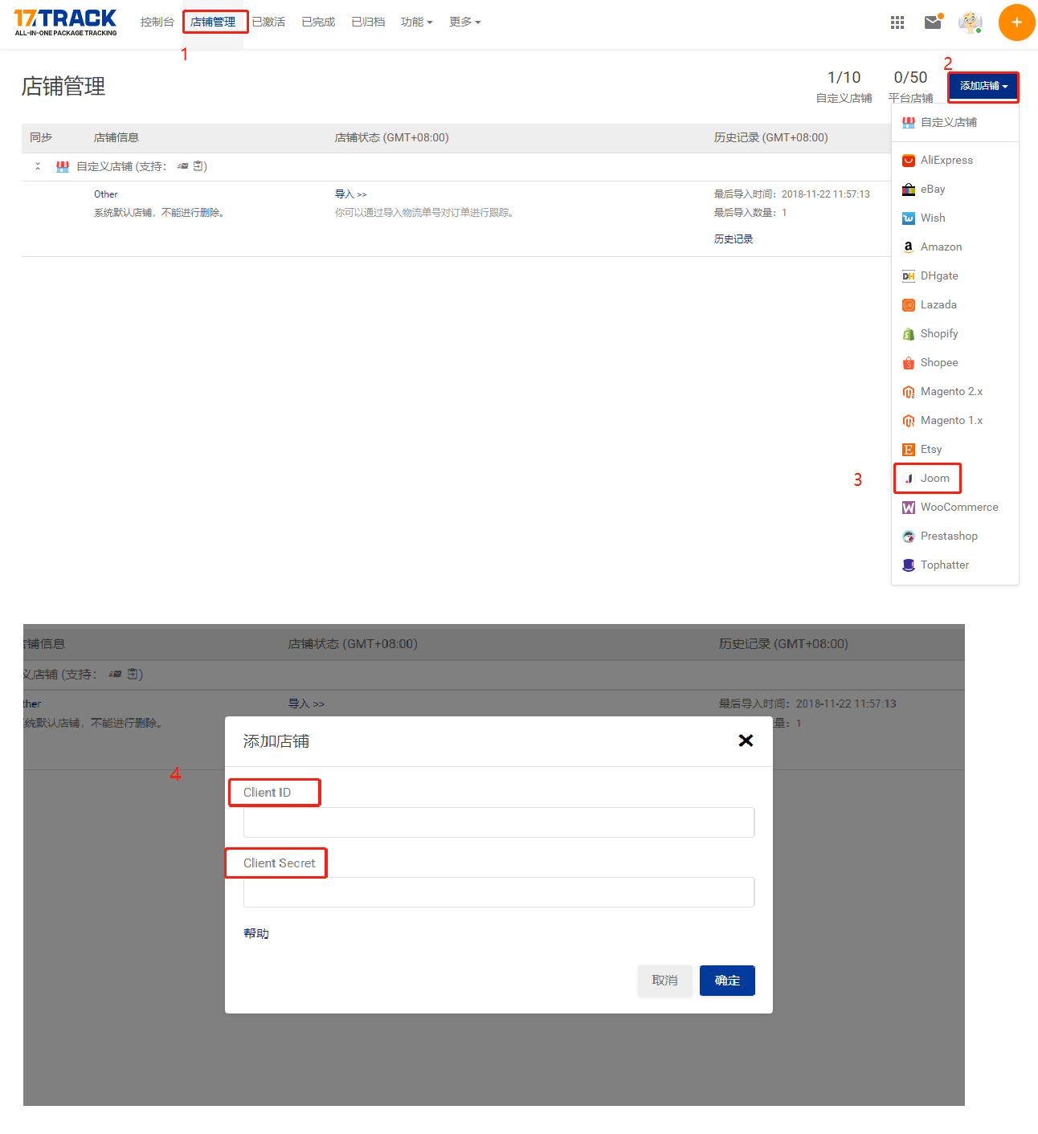This screenshot has height=1134, width=1038.
Task: Choose Joom from store list
Action: [x=955, y=479]
